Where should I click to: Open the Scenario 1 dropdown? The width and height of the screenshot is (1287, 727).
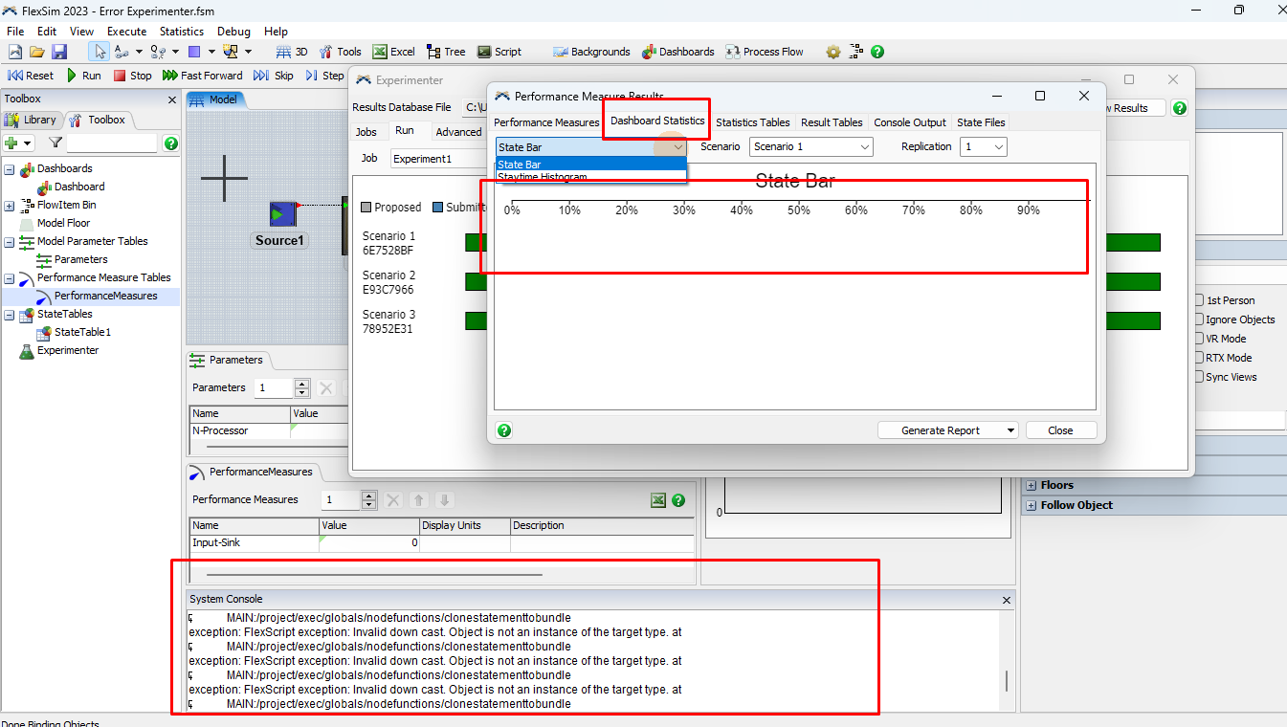click(x=810, y=147)
